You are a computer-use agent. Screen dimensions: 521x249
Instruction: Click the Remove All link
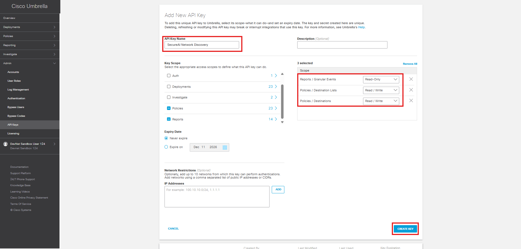coord(410,64)
